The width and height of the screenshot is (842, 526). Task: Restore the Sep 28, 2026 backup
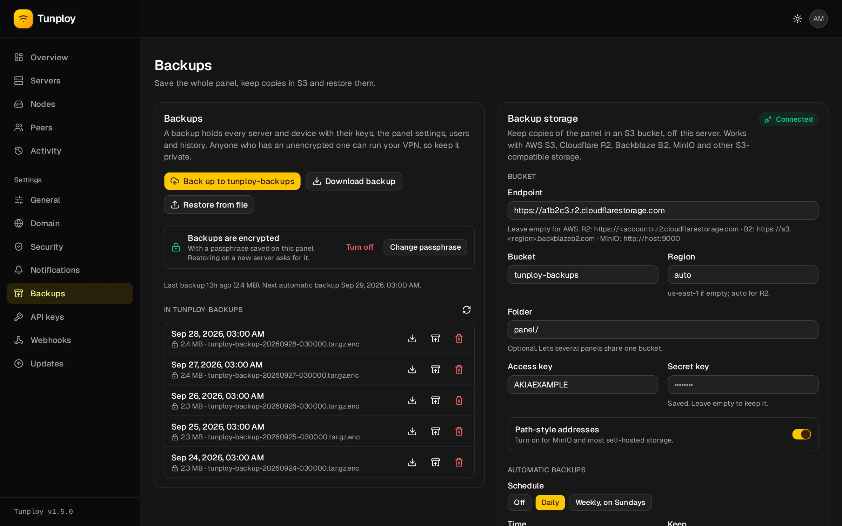click(435, 338)
